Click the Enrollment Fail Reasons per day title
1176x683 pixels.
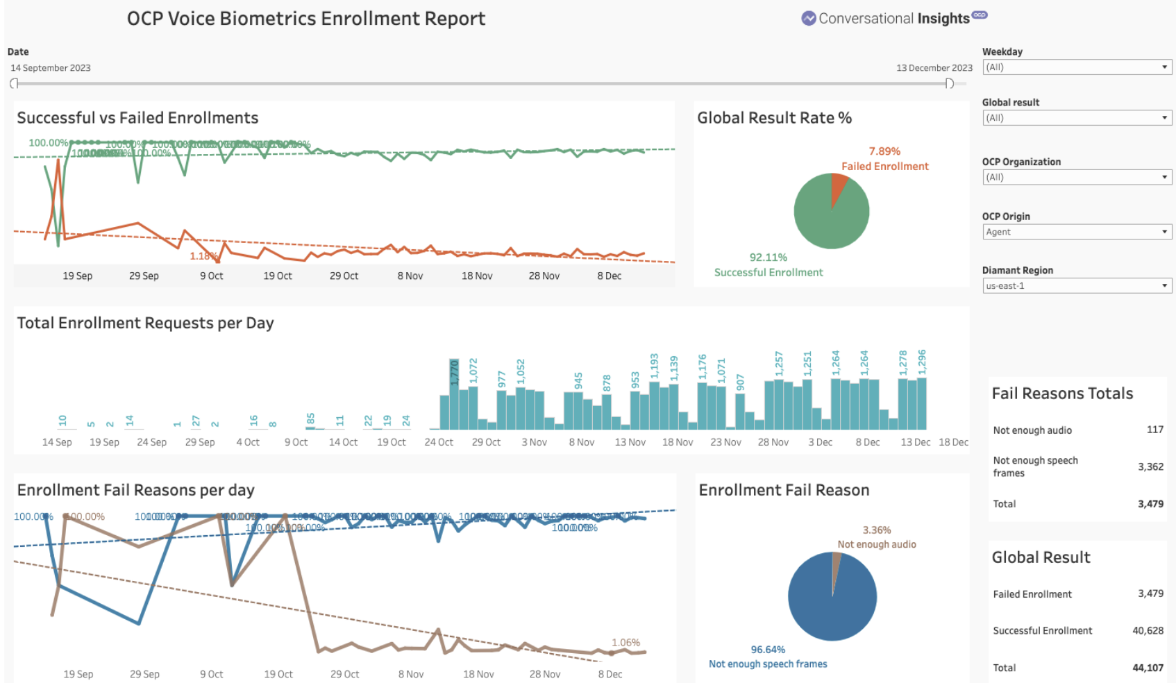[x=136, y=490]
